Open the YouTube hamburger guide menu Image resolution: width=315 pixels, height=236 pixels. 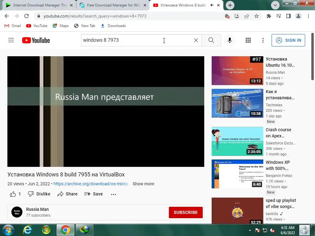click(x=11, y=40)
